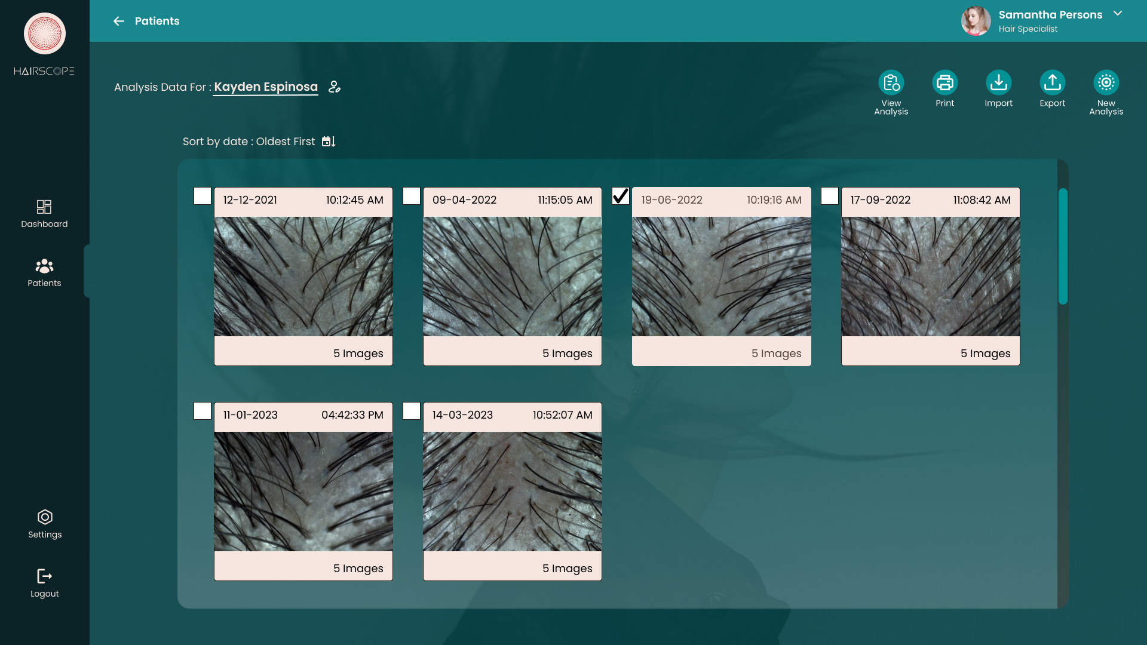
Task: Log out using the Logout button
Action: pos(45,583)
